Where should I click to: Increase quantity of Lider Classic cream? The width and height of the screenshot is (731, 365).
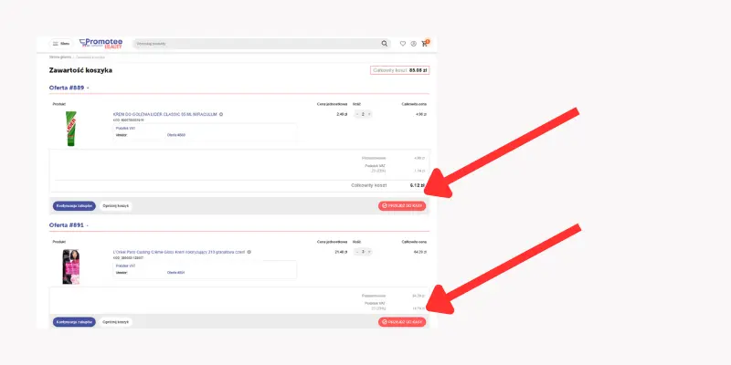[x=369, y=114]
